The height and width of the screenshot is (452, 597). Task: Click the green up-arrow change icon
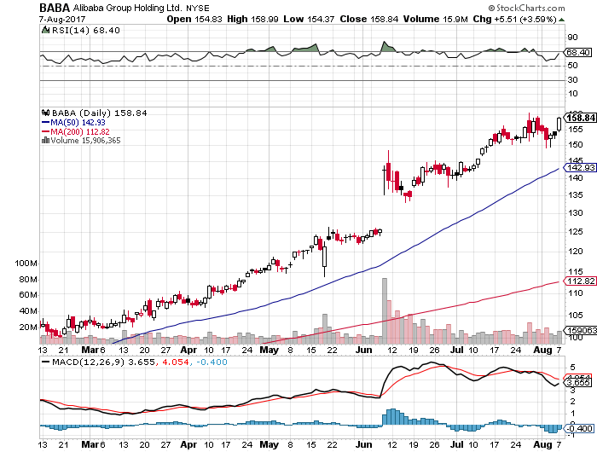coord(561,20)
